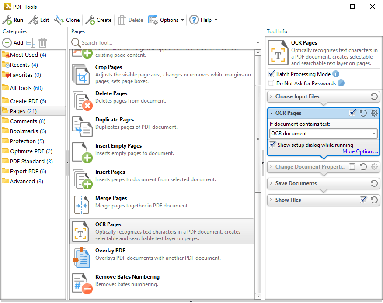Click the Merge Pages tool icon
This screenshot has width=383, height=303.
coord(82,205)
